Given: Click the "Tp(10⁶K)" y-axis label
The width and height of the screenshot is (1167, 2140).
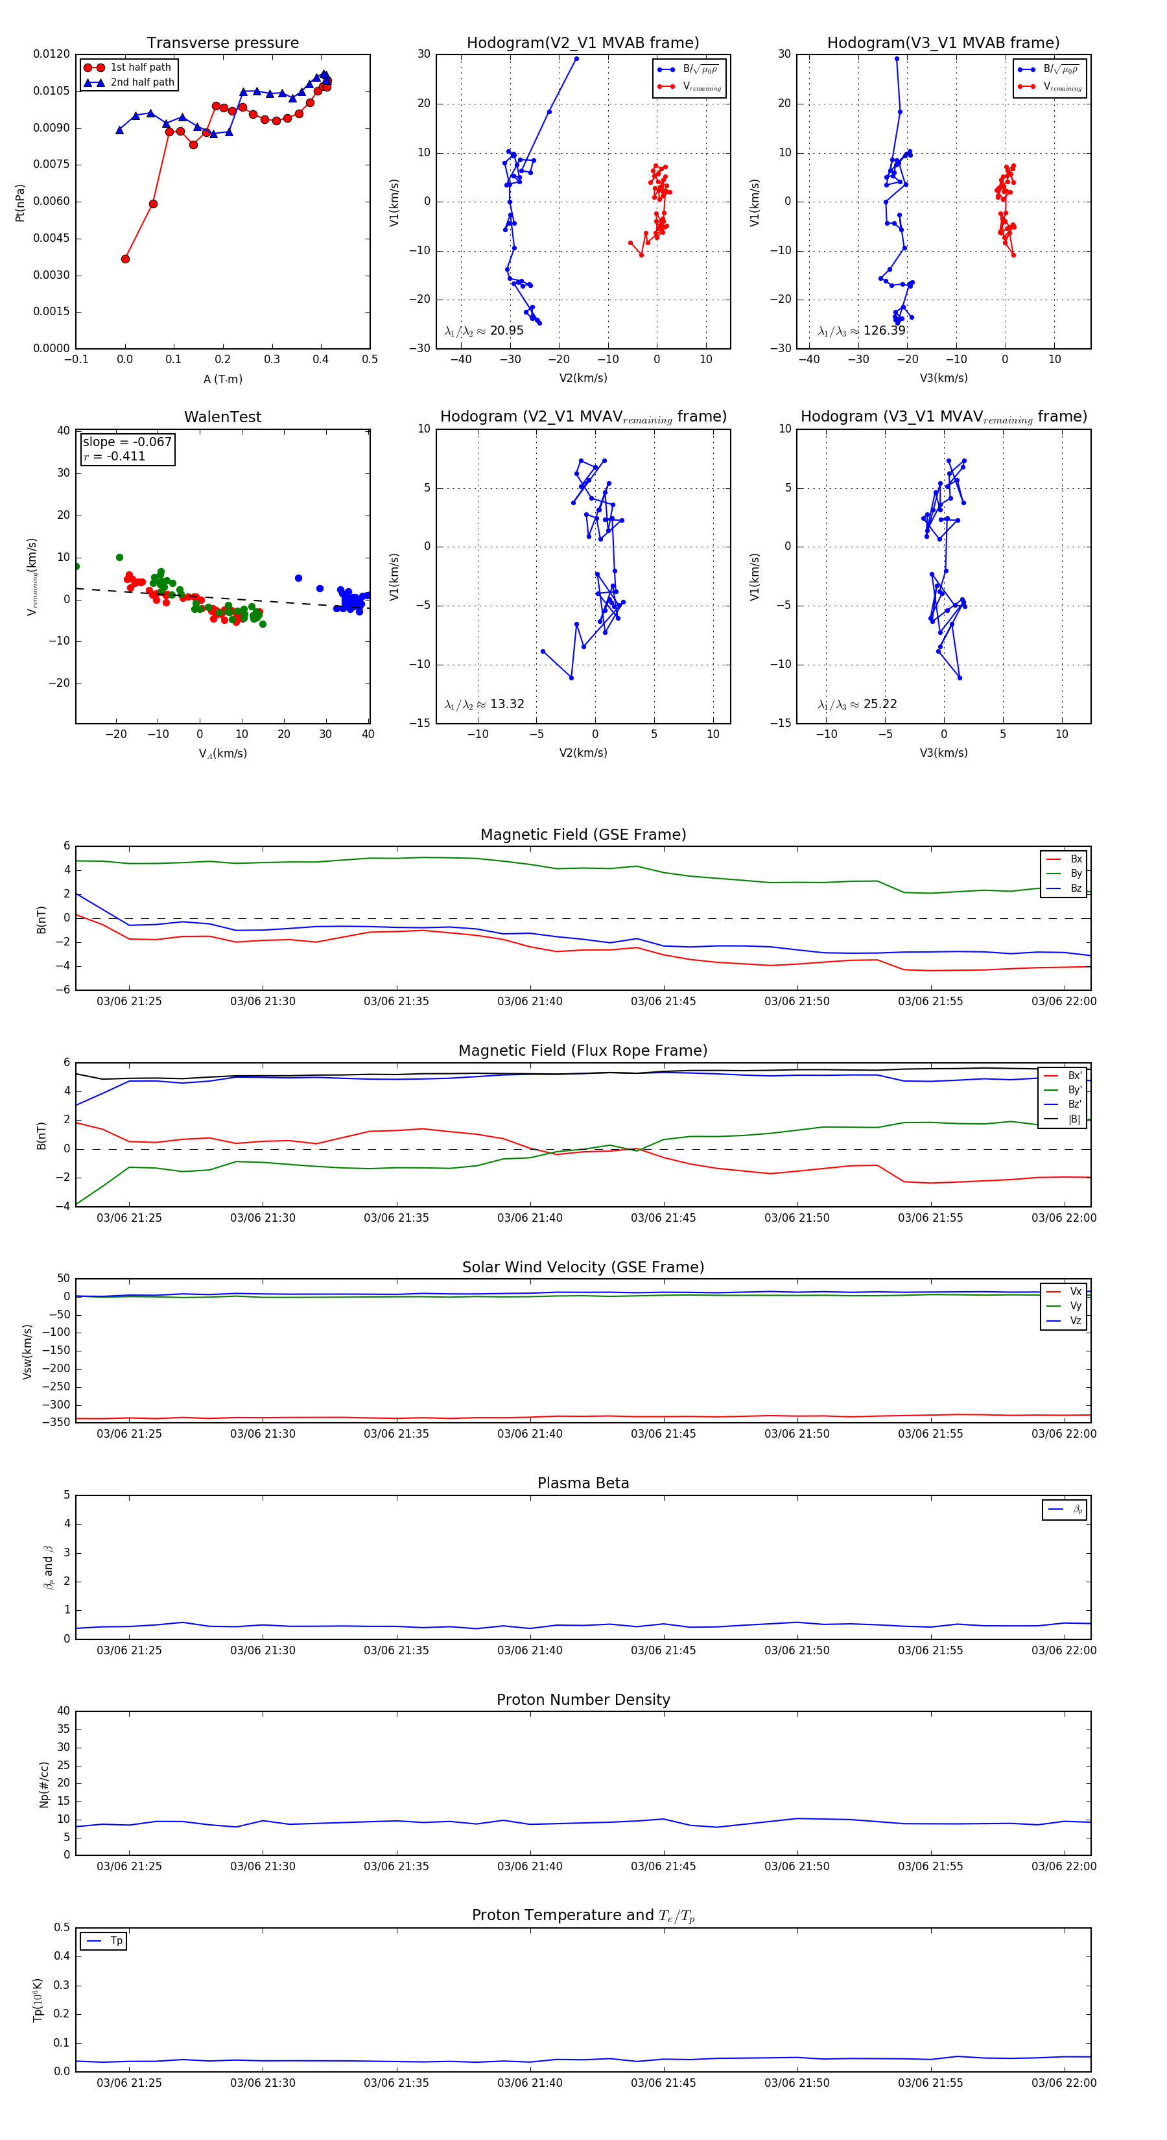Looking at the screenshot, I should point(38,2000).
